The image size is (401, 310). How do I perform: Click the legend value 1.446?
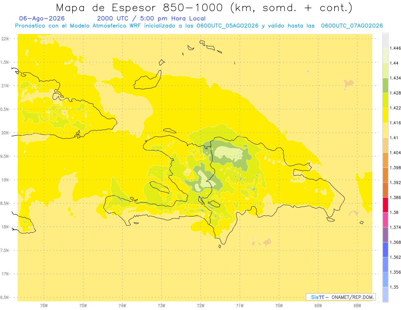tap(395, 48)
